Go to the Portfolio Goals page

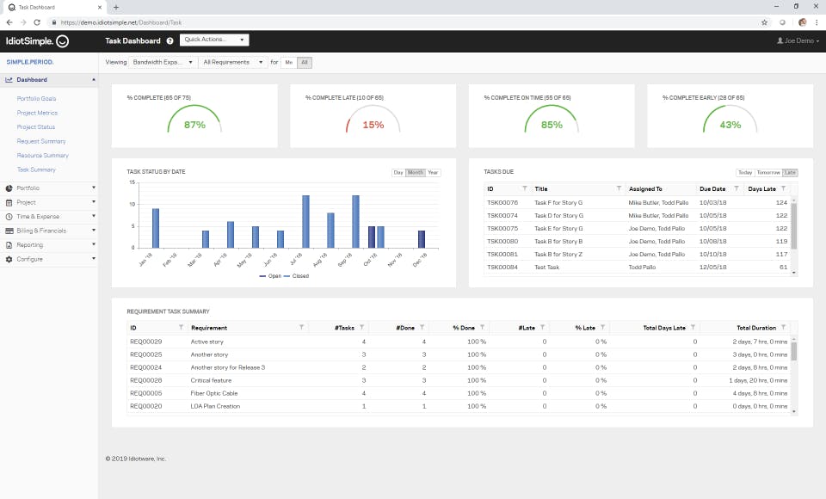click(x=36, y=99)
